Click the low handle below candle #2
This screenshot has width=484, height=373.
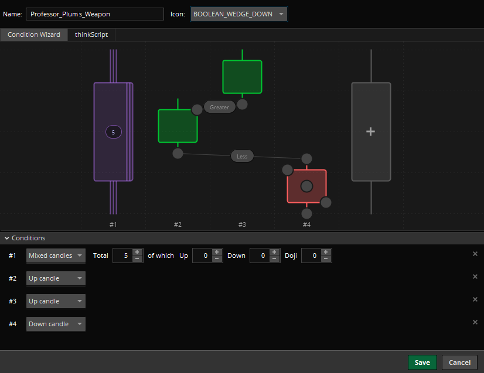pos(178,153)
